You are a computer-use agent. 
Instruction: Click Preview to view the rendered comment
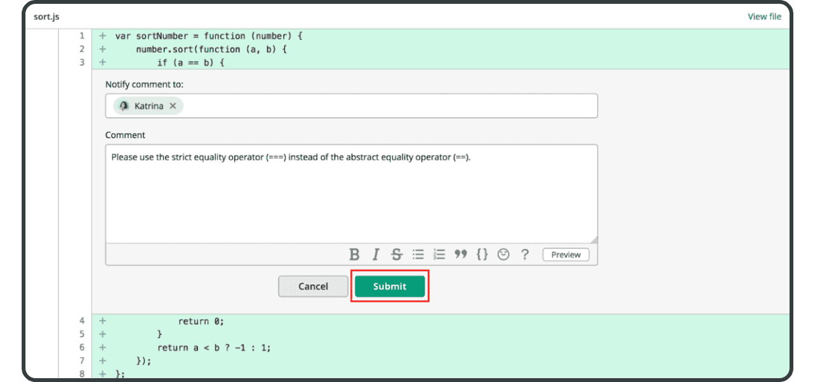tap(565, 255)
